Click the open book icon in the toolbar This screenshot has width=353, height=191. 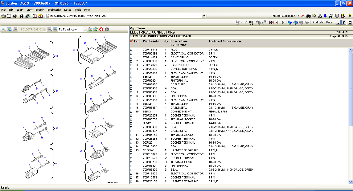[9, 16]
